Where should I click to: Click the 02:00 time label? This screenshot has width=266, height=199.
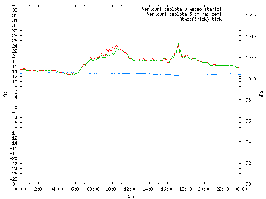pyautogui.click(x=38, y=189)
